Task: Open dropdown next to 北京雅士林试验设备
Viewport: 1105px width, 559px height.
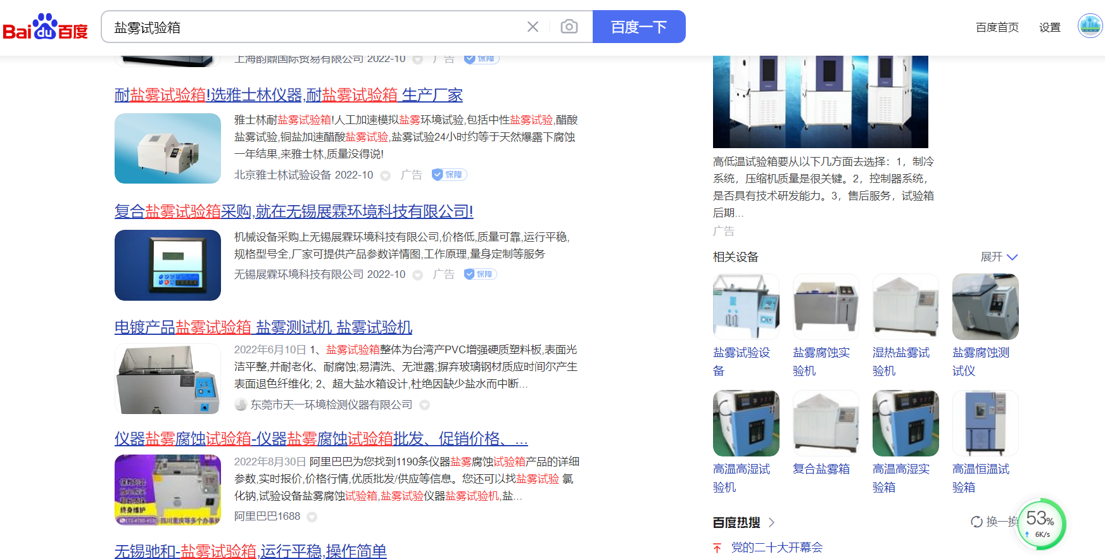Action: (x=385, y=175)
